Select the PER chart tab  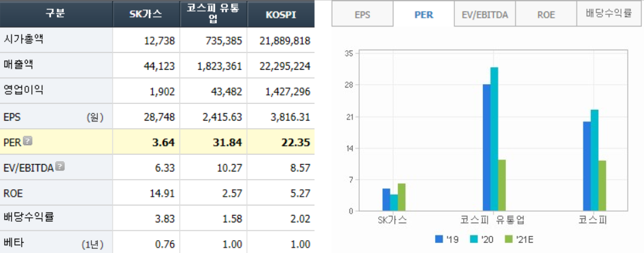click(x=424, y=15)
